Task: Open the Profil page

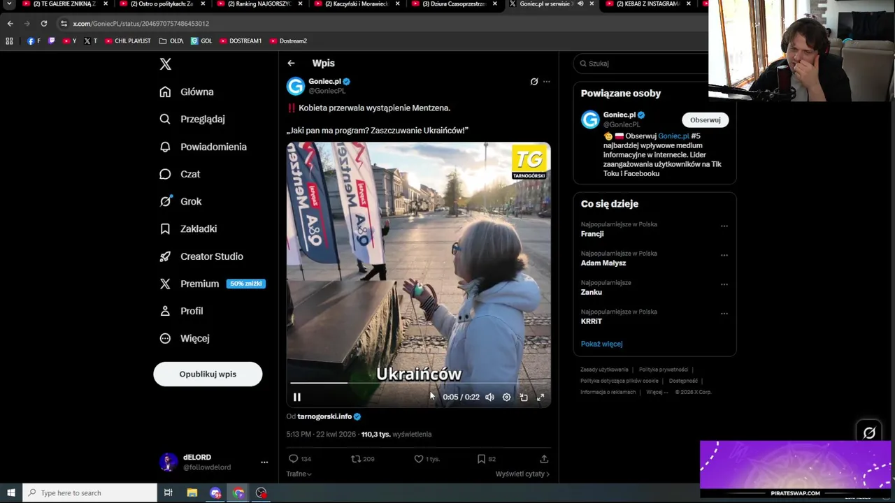Action: point(181,311)
